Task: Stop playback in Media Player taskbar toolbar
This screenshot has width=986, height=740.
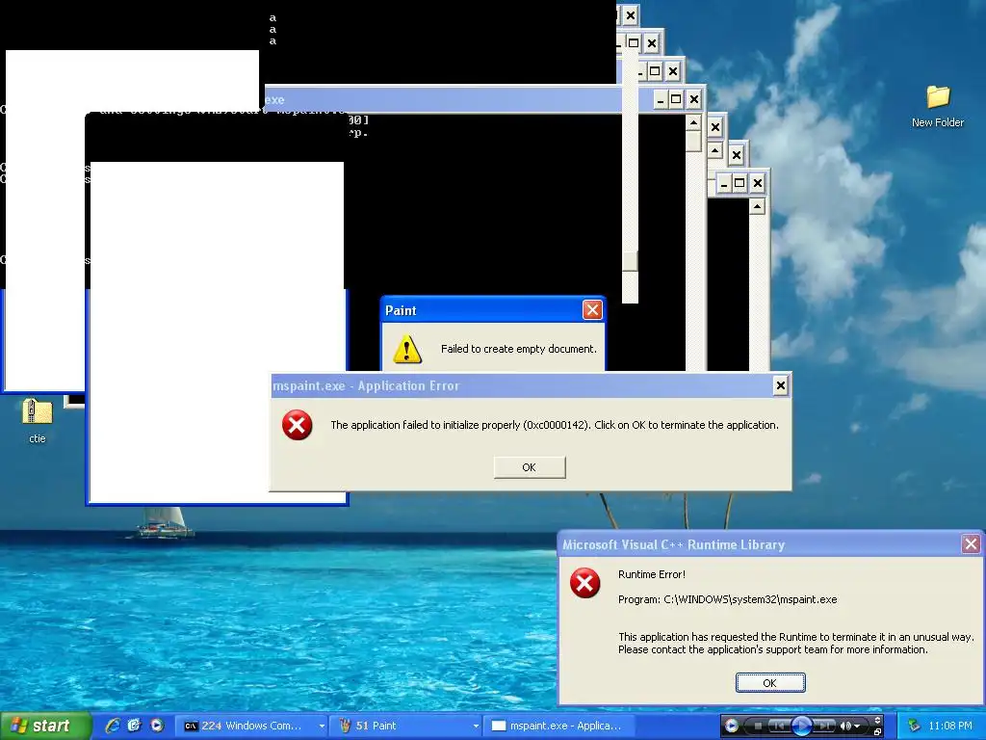Action: pos(758,727)
